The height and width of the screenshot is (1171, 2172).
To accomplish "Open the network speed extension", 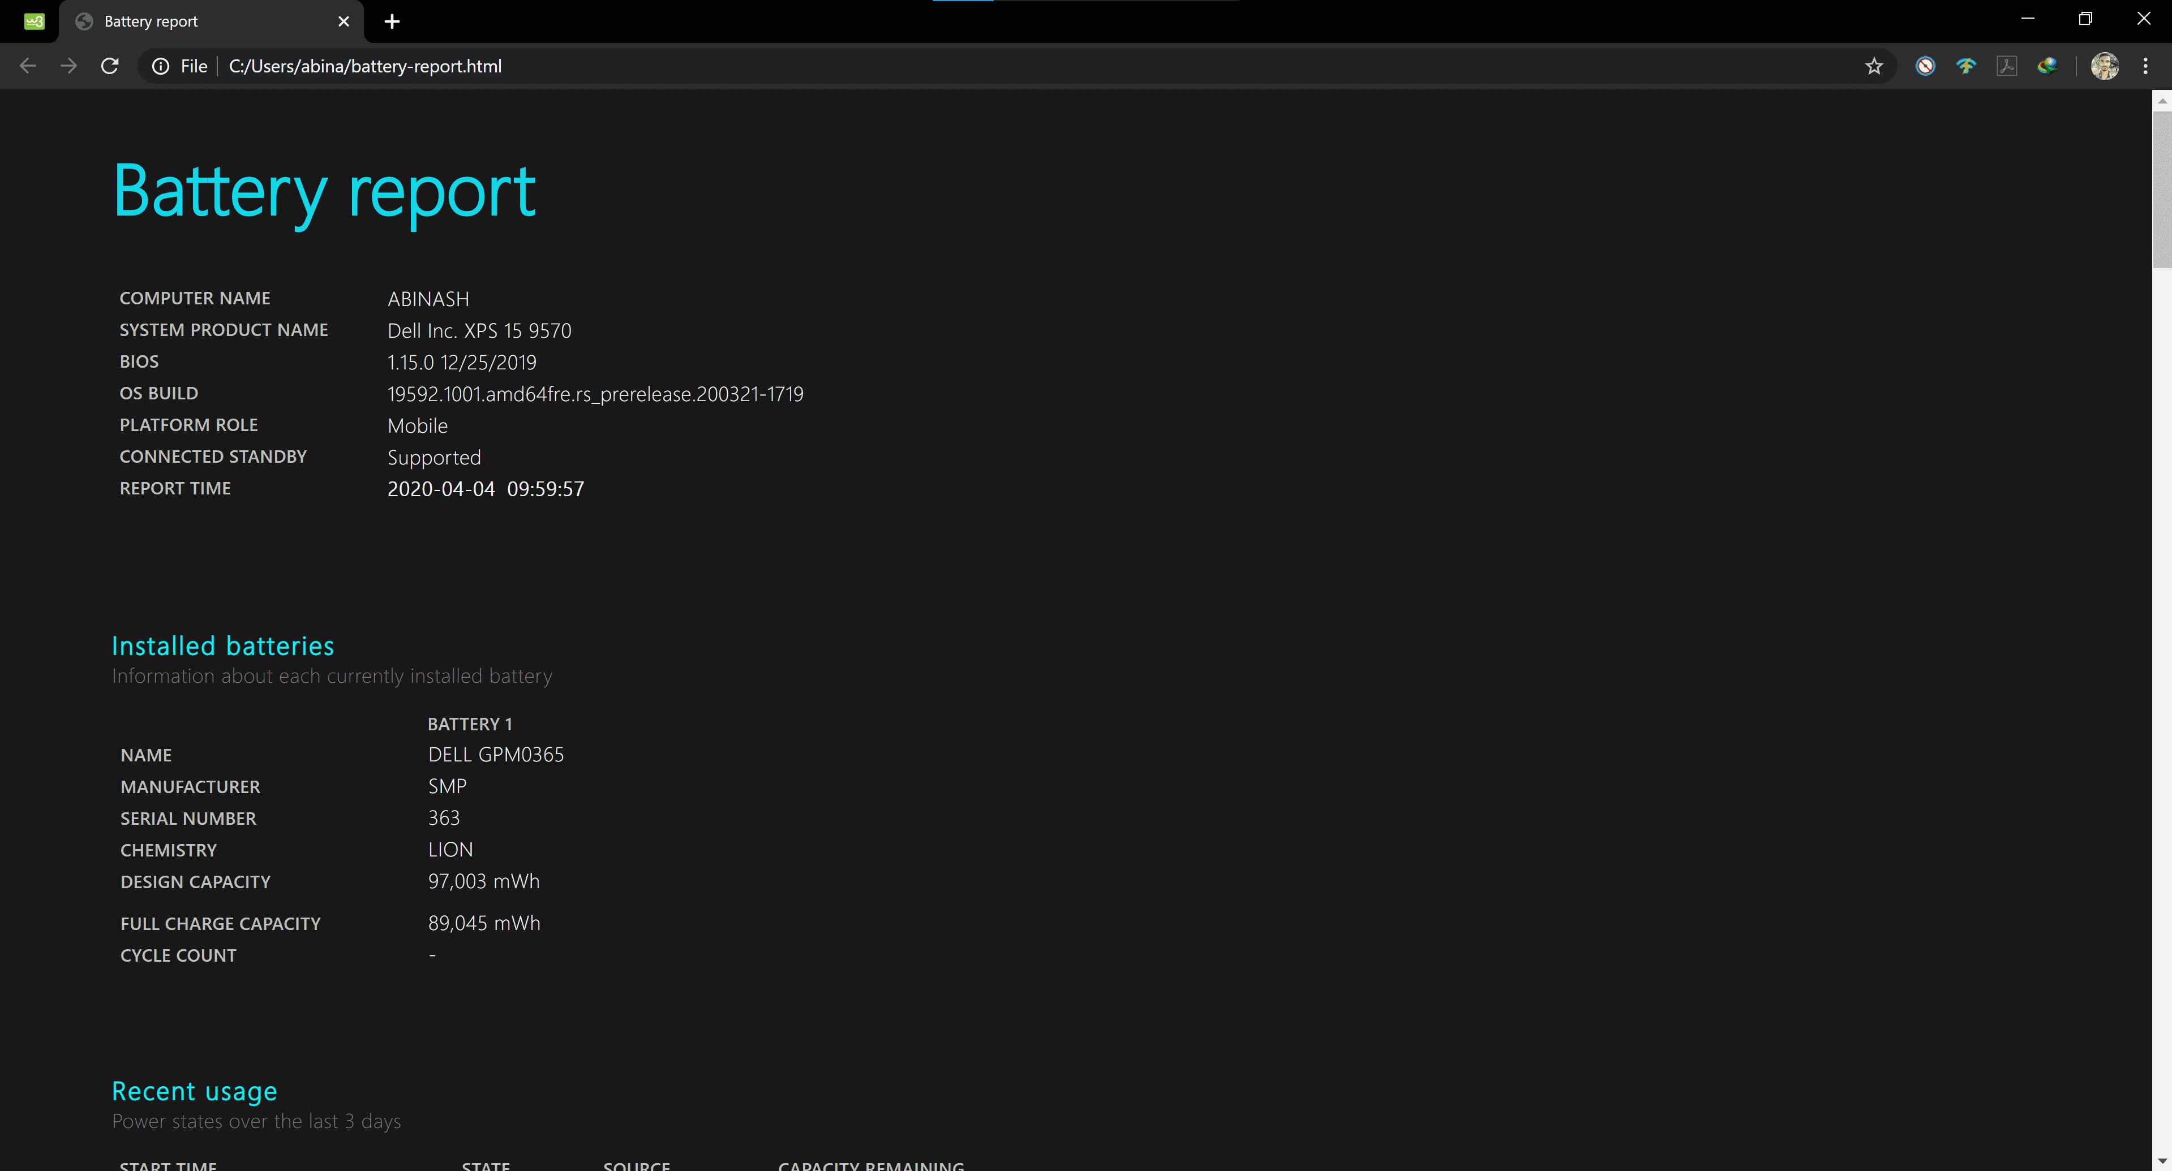I will [x=1966, y=66].
